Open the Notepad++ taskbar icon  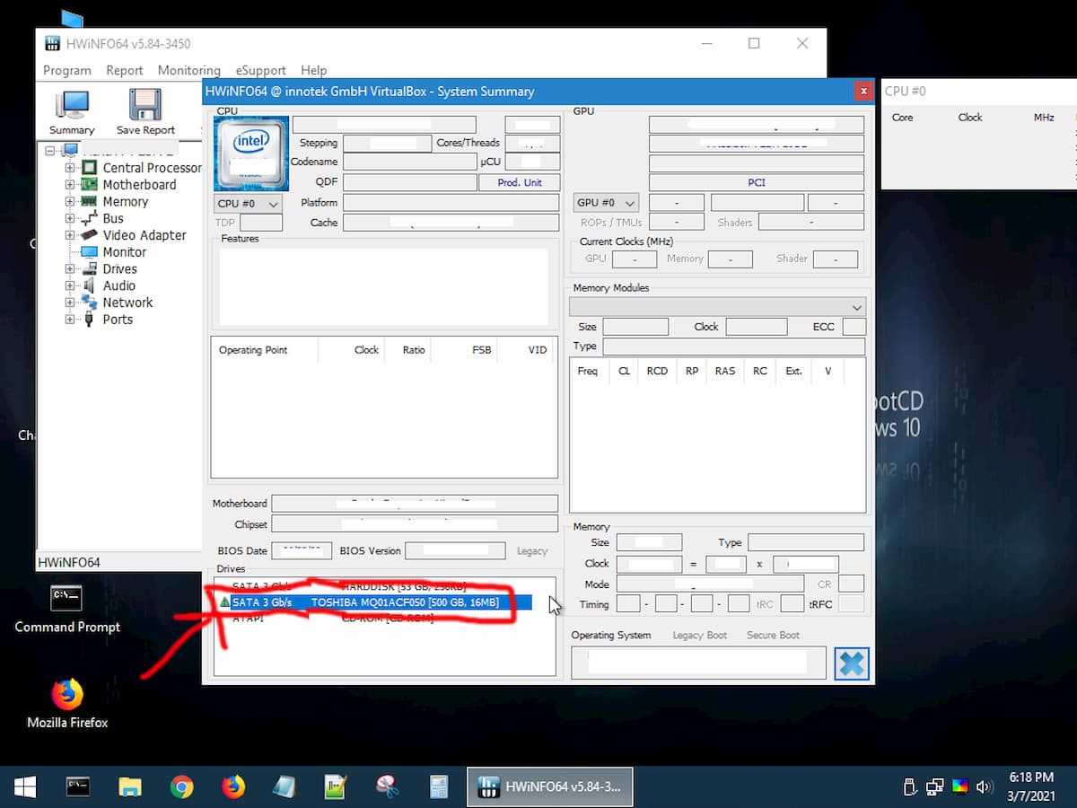pyautogui.click(x=336, y=787)
